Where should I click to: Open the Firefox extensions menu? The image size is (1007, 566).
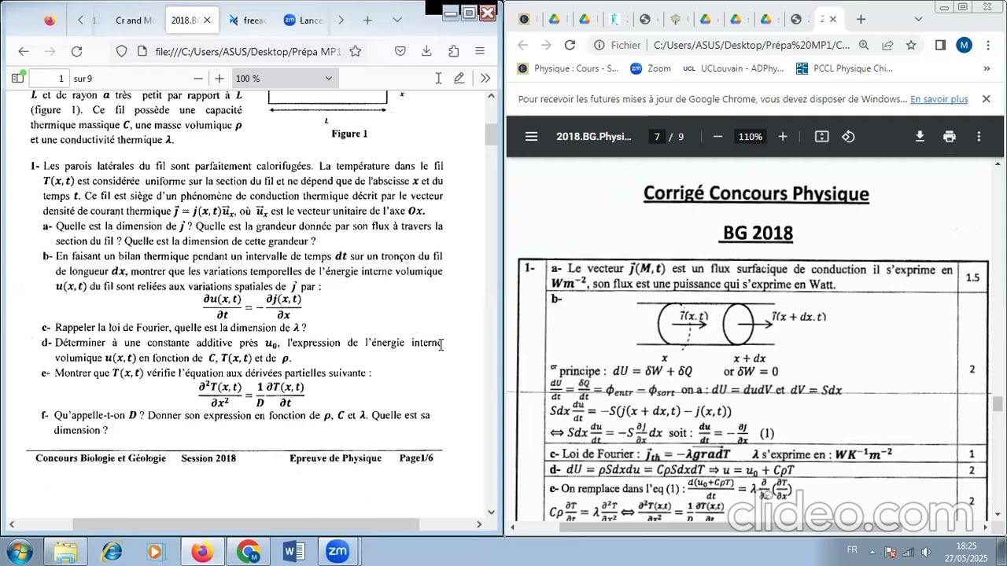pos(453,51)
